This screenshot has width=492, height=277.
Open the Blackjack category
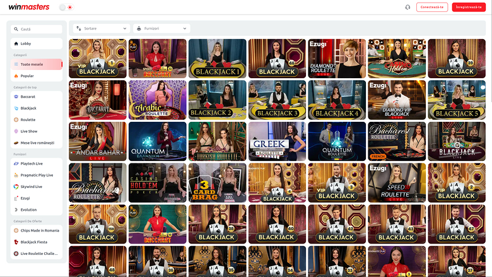pyautogui.click(x=37, y=109)
